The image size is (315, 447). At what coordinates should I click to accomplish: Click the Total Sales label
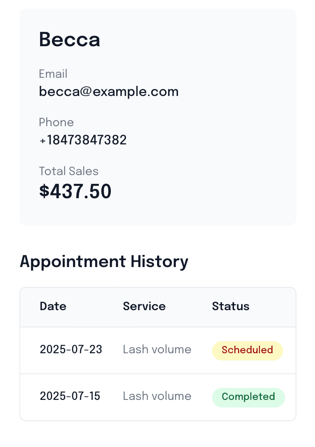(69, 171)
